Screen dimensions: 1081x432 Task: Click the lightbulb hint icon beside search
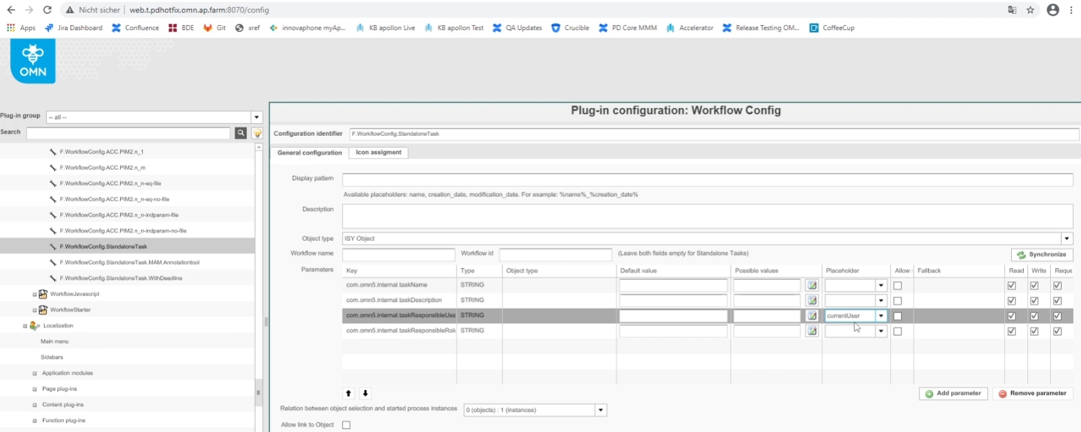click(x=257, y=133)
